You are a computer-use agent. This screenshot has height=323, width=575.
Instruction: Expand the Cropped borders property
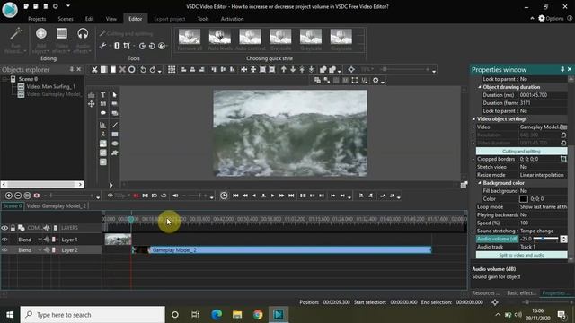473,160
